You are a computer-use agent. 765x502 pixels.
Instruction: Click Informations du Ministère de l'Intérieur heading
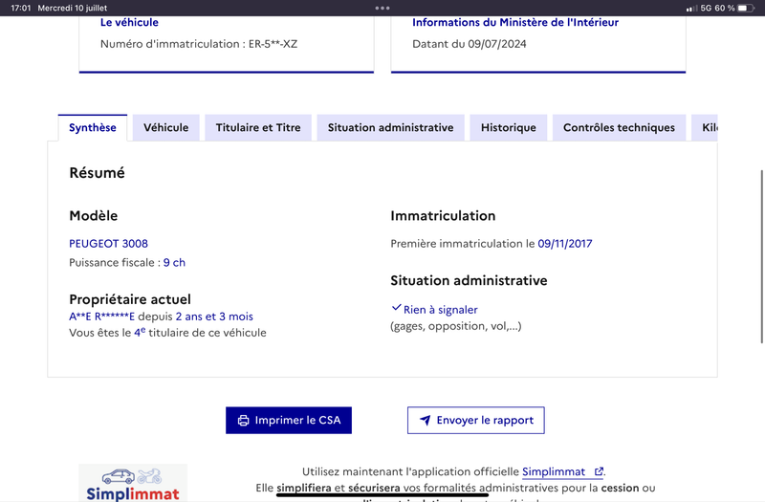tap(515, 22)
